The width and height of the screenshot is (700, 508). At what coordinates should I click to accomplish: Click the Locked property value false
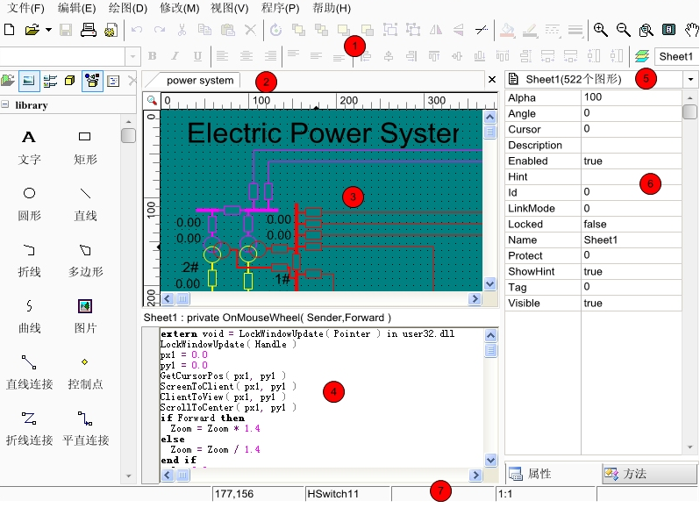631,224
